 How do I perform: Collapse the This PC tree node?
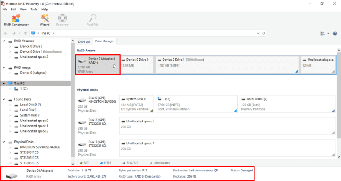(4, 83)
